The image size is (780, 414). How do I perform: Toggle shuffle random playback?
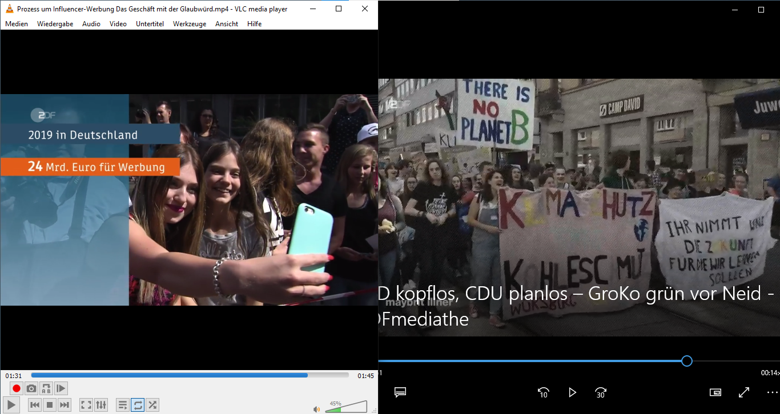click(x=152, y=405)
